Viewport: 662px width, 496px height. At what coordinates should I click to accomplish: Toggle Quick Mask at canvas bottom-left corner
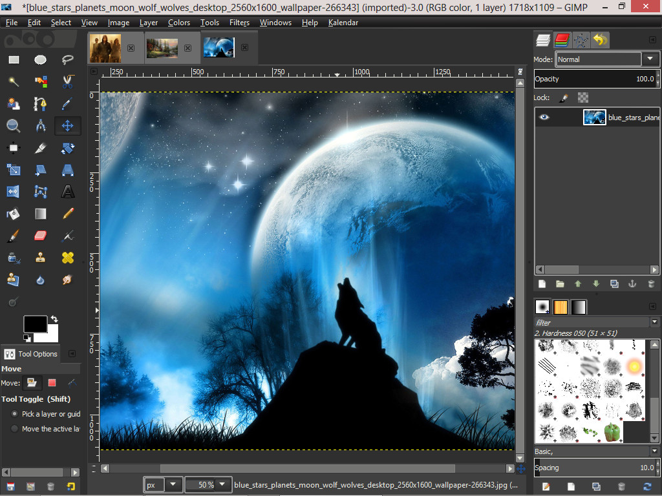coord(94,468)
